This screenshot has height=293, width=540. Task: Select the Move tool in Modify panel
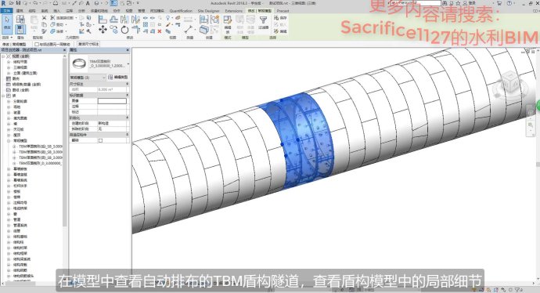point(103,30)
